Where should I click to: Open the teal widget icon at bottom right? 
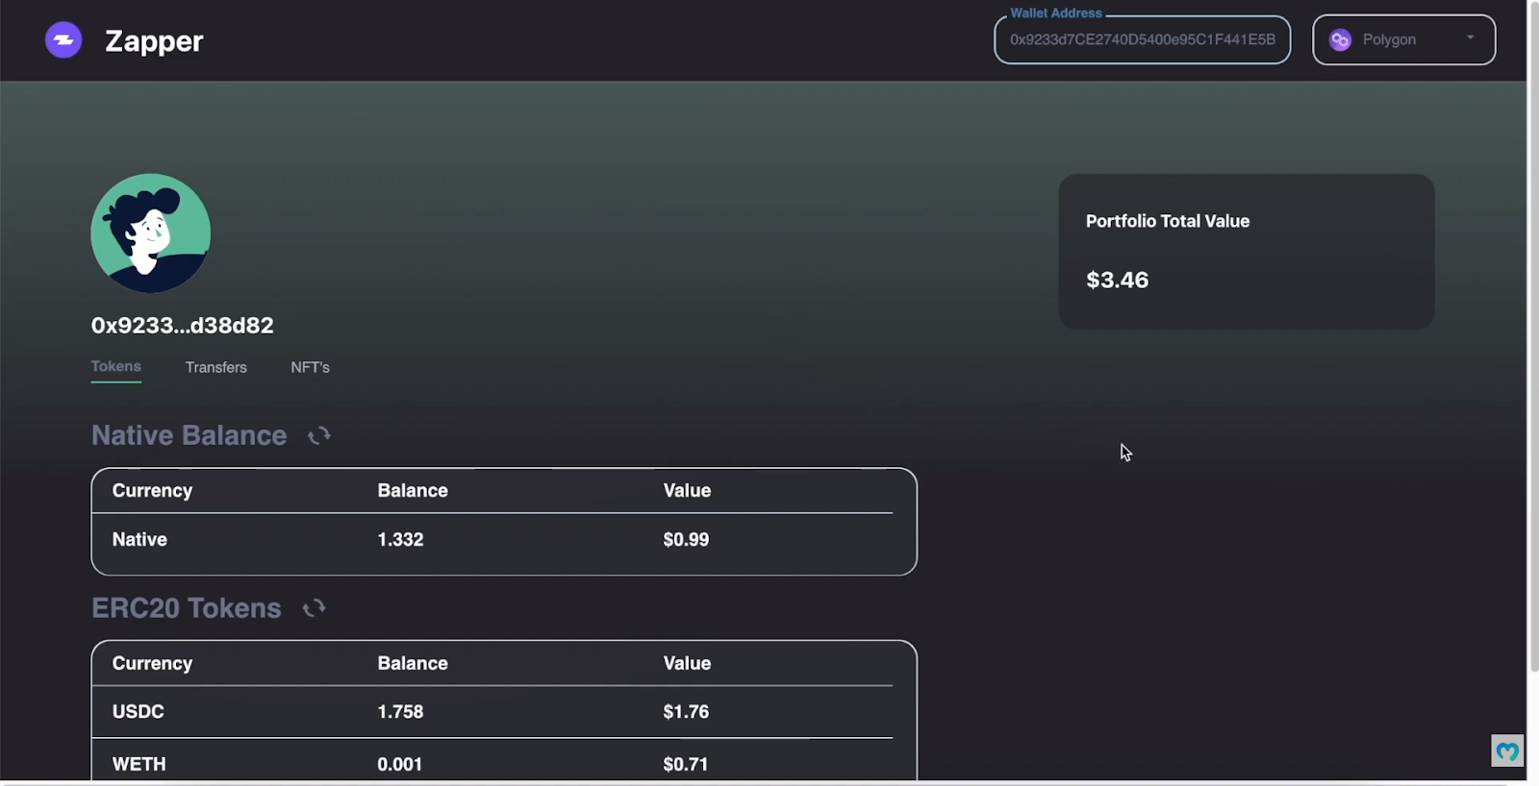click(1507, 750)
